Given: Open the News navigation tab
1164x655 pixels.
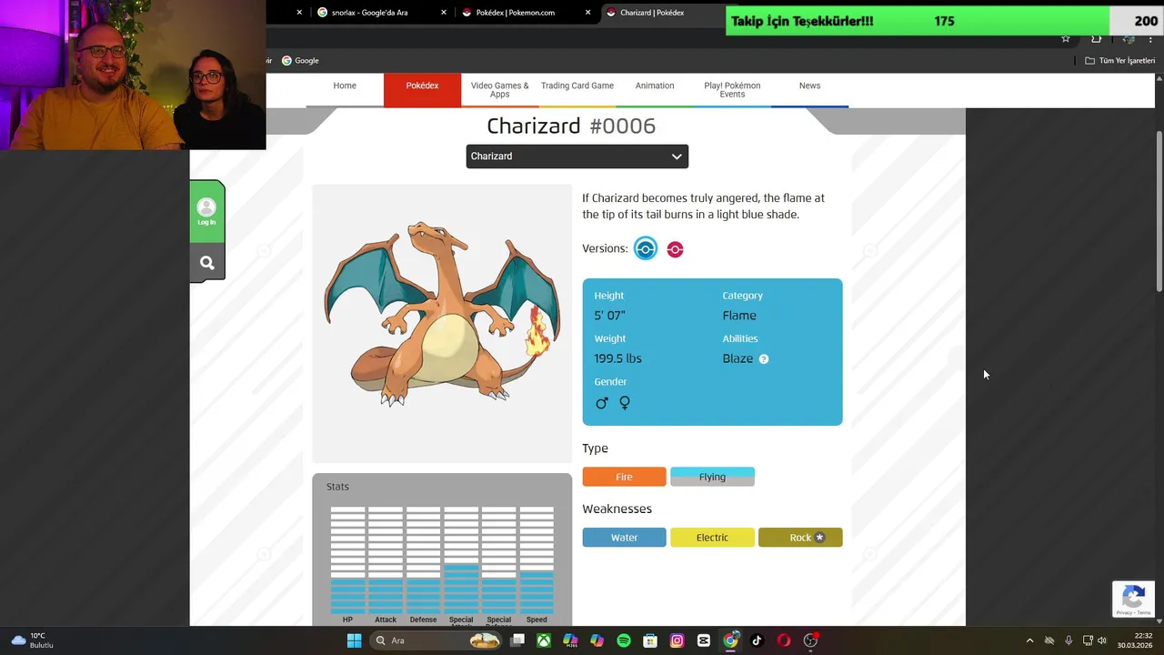Looking at the screenshot, I should click(x=809, y=89).
